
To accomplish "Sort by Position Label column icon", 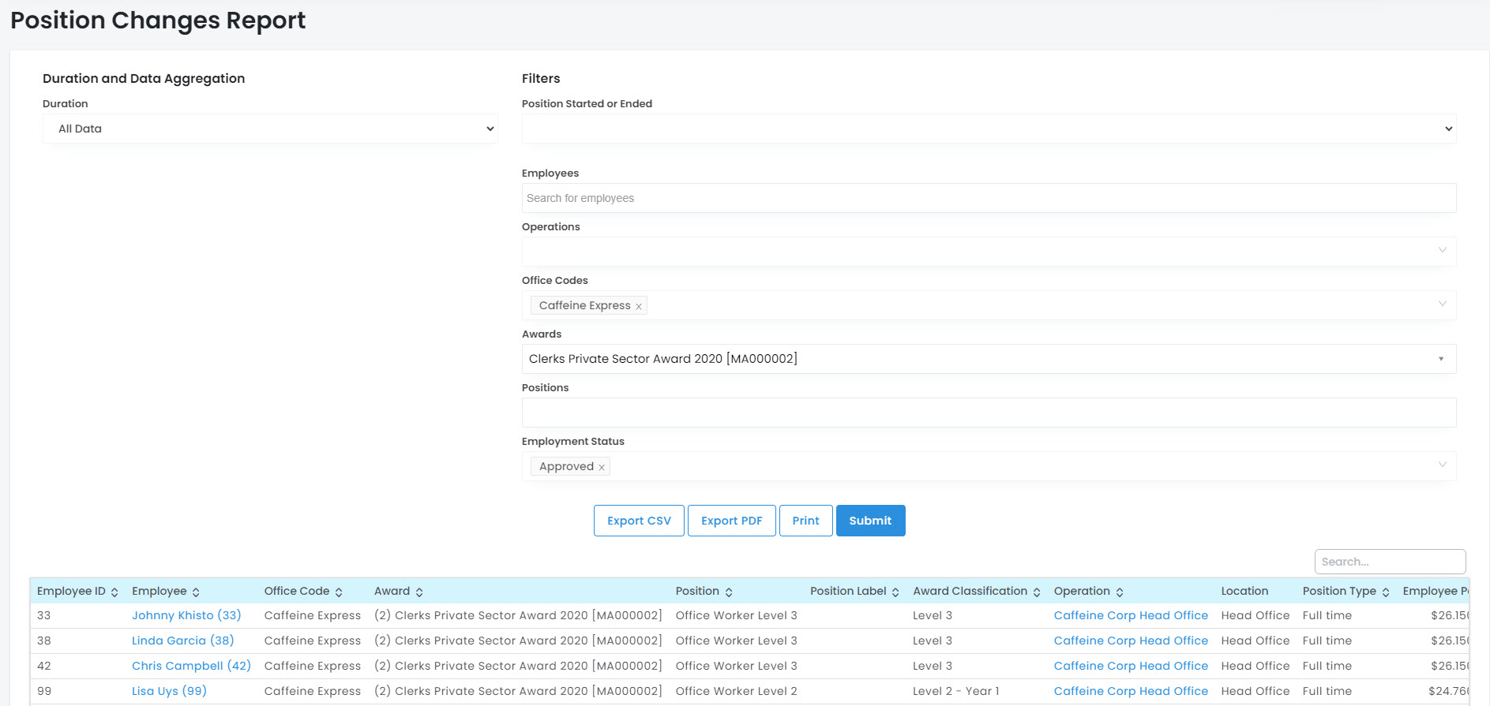I will point(895,592).
